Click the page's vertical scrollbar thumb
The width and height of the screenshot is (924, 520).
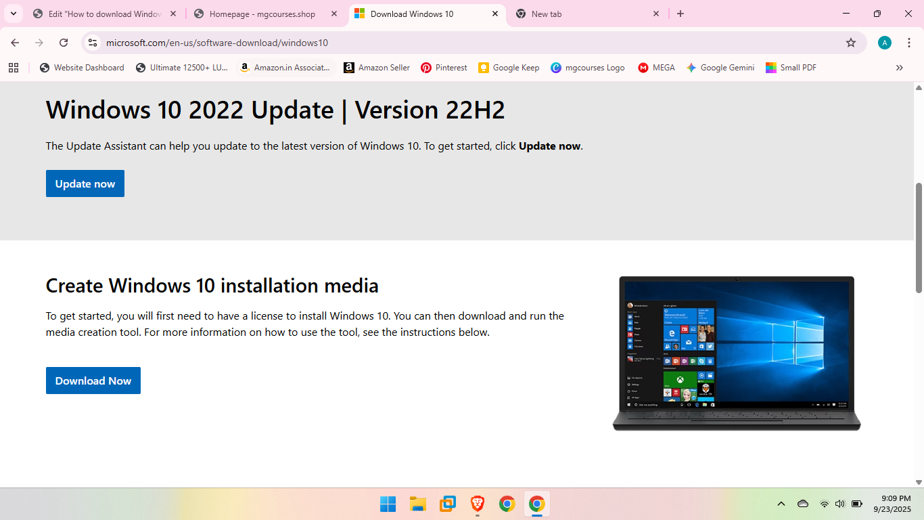pyautogui.click(x=919, y=237)
